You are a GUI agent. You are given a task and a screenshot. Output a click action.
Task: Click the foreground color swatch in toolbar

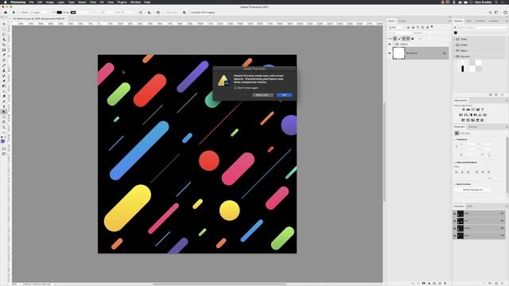point(3,141)
